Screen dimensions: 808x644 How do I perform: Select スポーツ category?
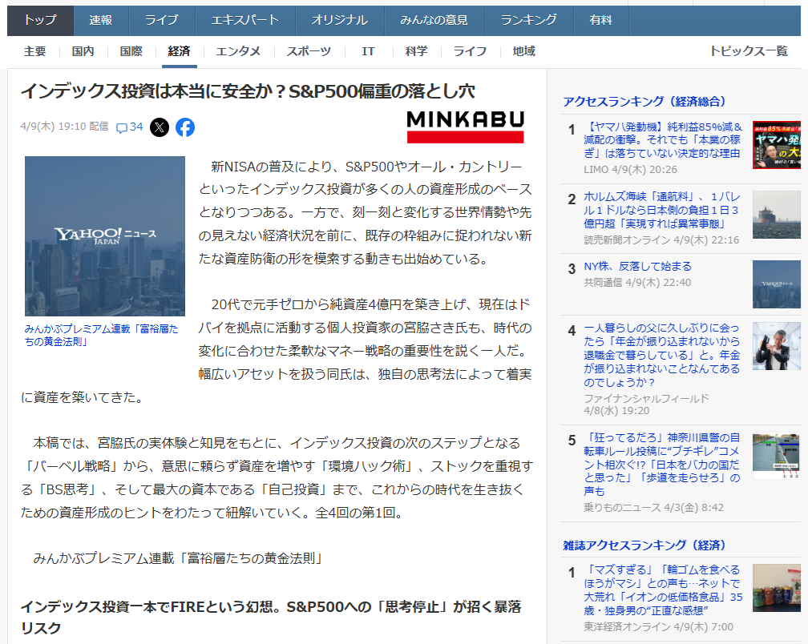pyautogui.click(x=309, y=51)
